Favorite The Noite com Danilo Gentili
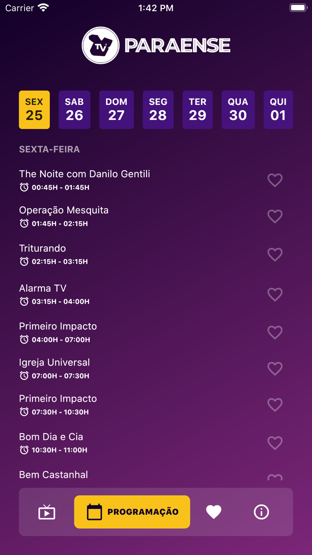 point(275,180)
